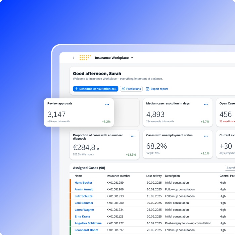Open Review approvals card options menu
This screenshot has height=235, width=235.
coord(107,104)
